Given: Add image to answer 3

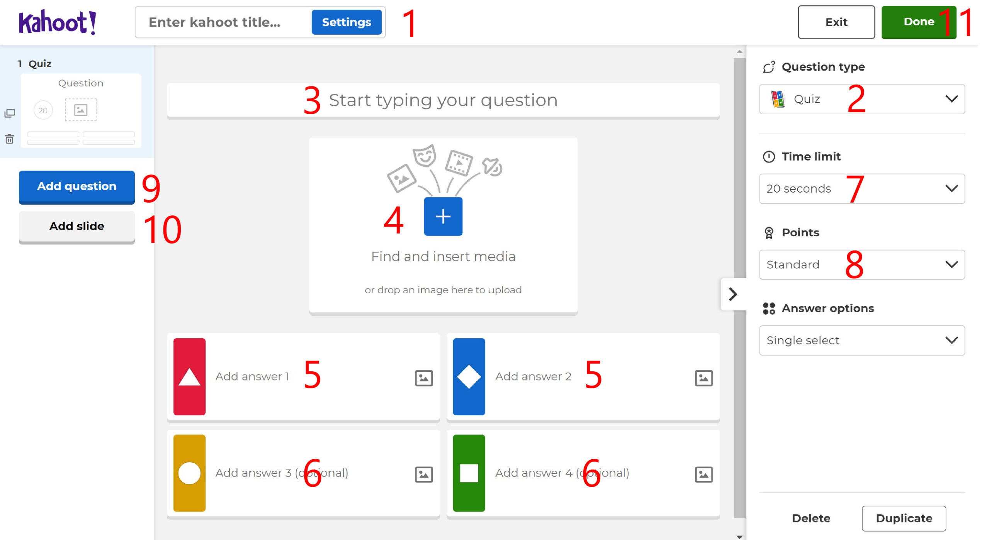Looking at the screenshot, I should tap(424, 474).
